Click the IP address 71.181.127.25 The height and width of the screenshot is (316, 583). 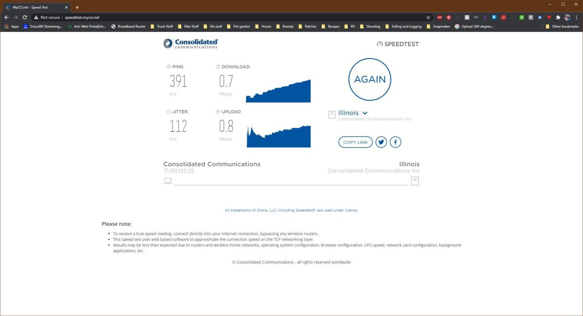(179, 171)
